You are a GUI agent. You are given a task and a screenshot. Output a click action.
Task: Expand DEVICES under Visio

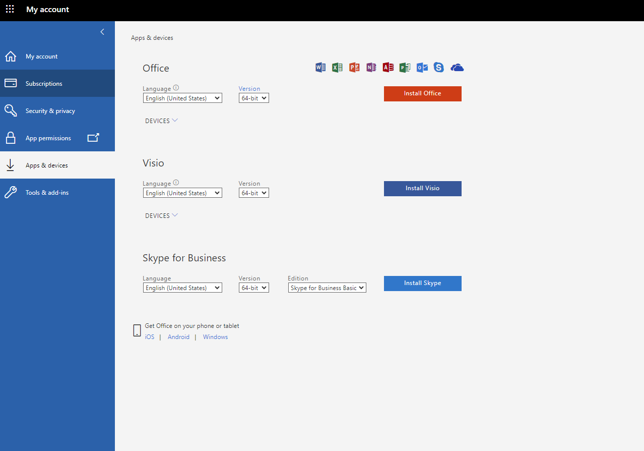(161, 215)
